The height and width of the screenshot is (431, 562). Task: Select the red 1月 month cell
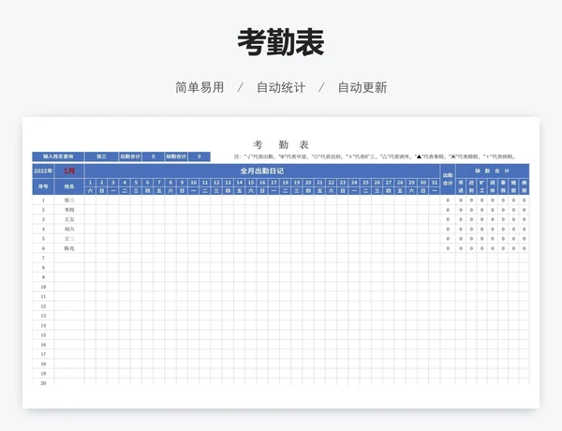coord(69,171)
